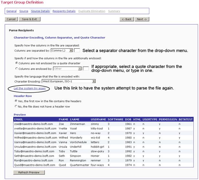Click the Ron@maestro-demo.lsoft.com email cell

click(34, 161)
